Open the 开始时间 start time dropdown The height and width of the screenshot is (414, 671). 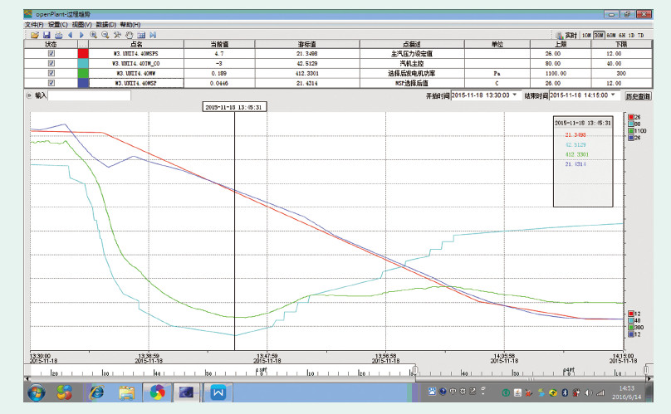tap(515, 95)
